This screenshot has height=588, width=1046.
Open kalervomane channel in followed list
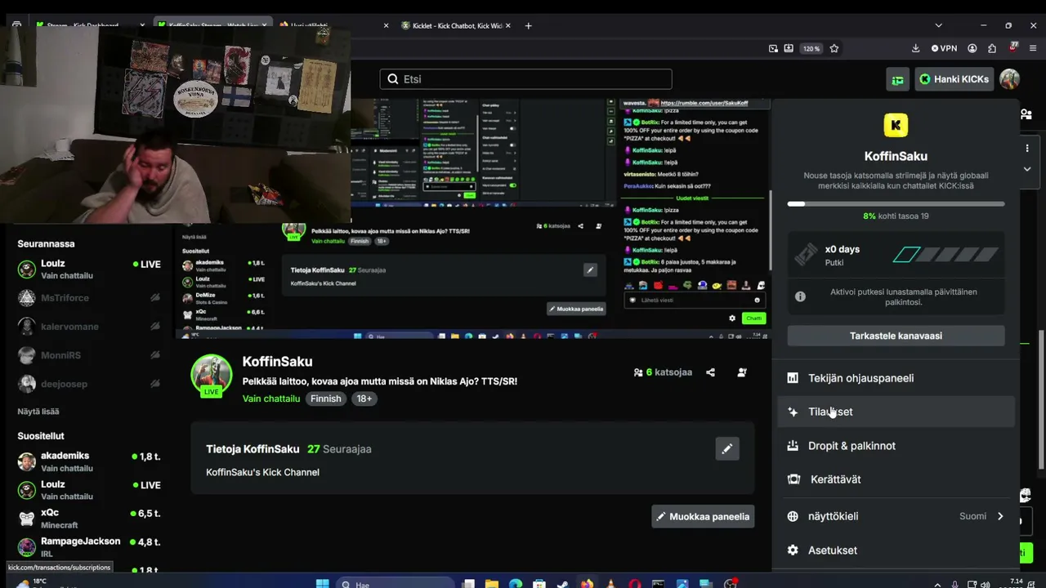pyautogui.click(x=90, y=327)
